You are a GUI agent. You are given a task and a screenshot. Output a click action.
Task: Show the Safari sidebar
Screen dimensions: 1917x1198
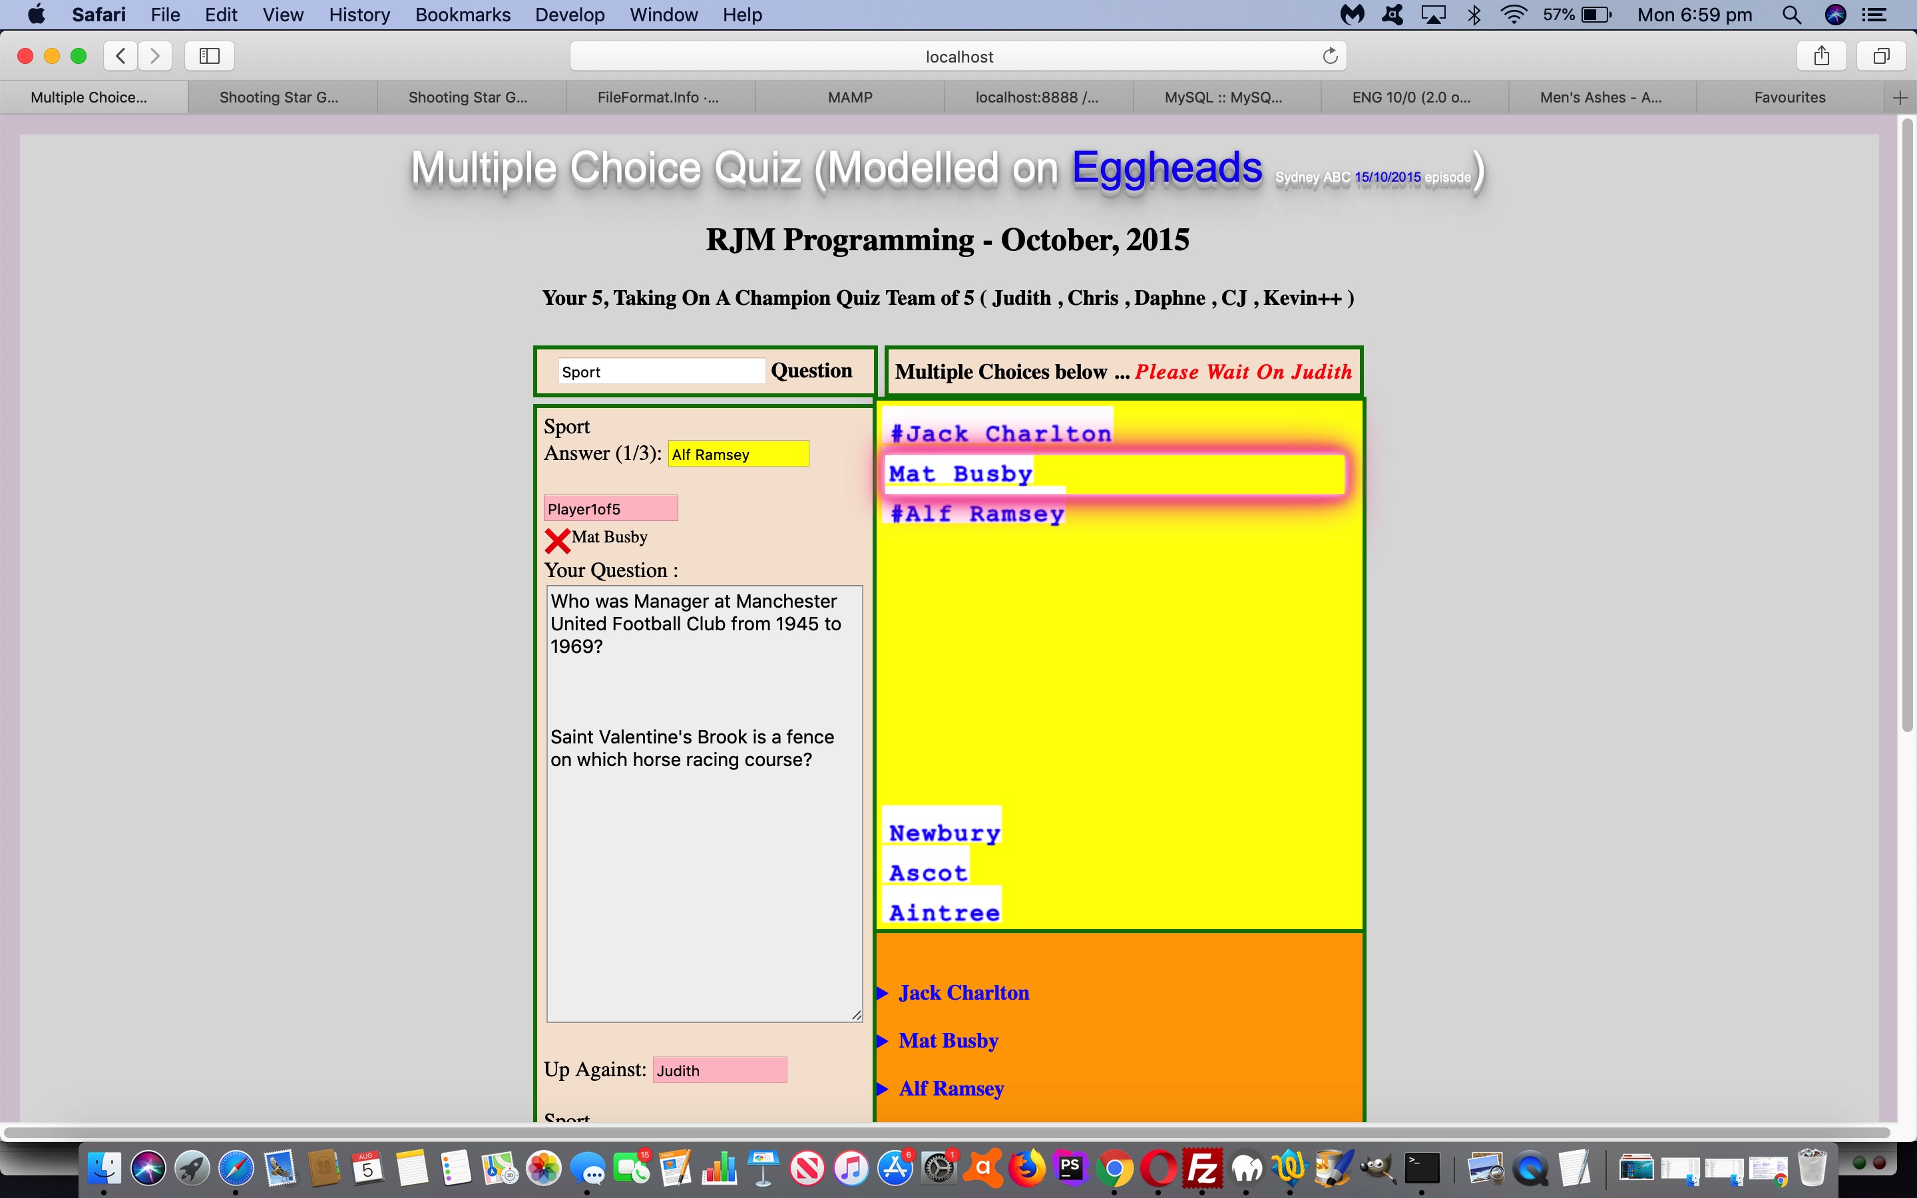[x=209, y=55]
